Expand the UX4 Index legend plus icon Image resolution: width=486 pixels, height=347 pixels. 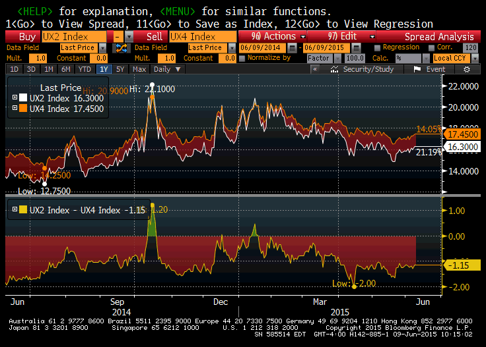[x=16, y=109]
